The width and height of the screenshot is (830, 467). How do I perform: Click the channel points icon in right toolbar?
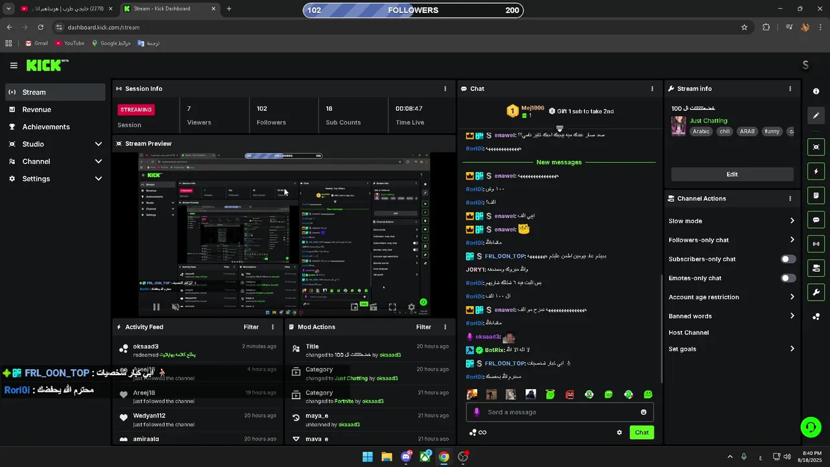816,317
